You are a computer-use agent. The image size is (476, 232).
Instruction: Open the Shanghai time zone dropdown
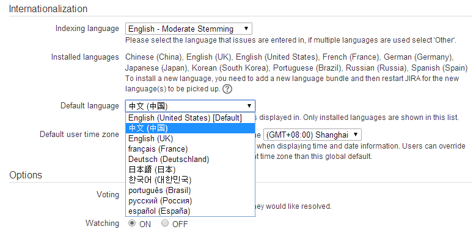(x=312, y=135)
